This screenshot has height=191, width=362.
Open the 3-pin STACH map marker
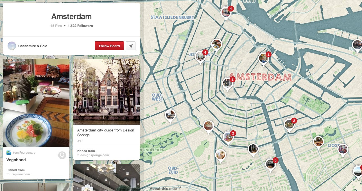[271, 165]
